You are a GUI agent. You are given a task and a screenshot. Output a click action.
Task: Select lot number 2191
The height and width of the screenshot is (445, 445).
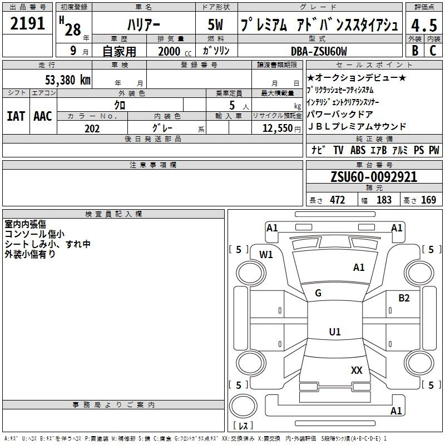(x=28, y=25)
